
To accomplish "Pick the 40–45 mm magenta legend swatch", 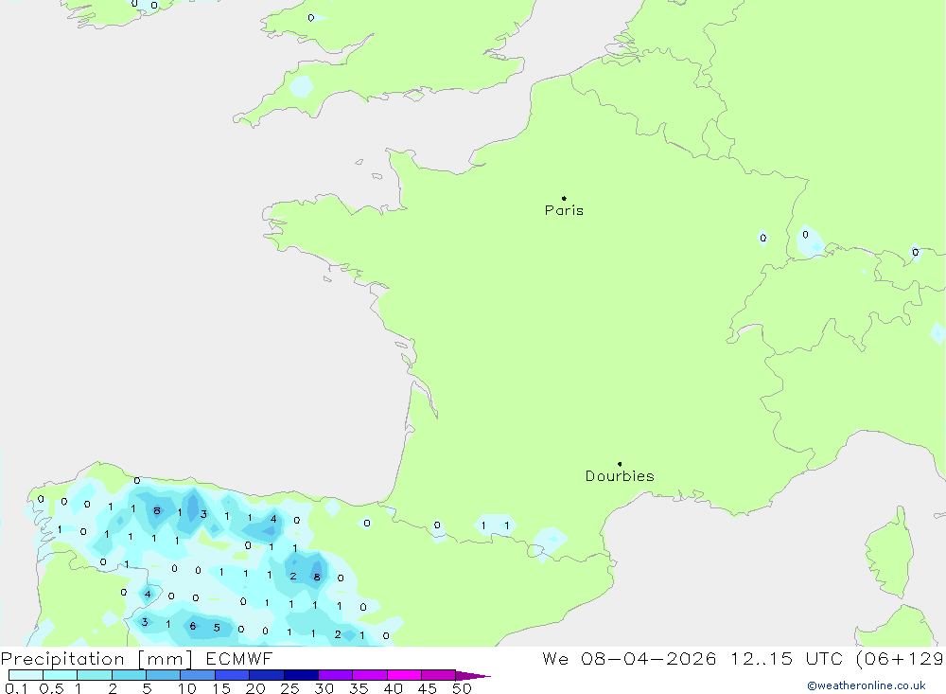I will click(404, 675).
